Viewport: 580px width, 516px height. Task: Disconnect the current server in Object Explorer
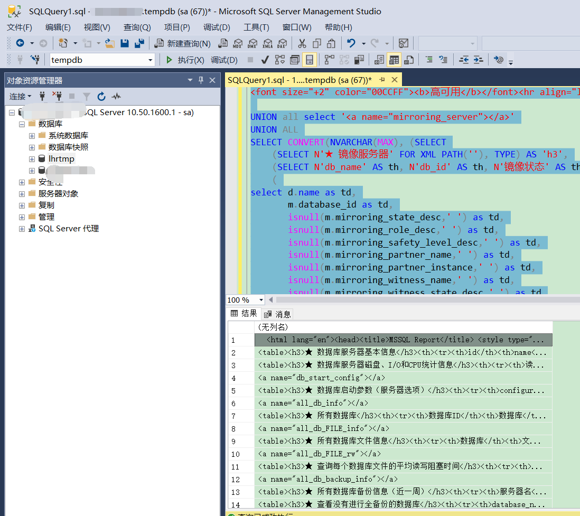pyautogui.click(x=58, y=96)
